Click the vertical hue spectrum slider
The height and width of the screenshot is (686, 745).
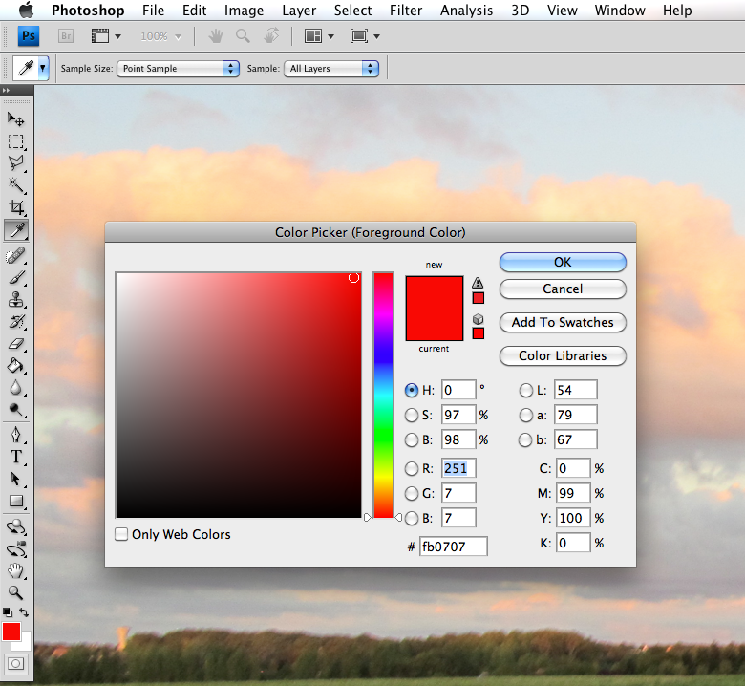[383, 395]
